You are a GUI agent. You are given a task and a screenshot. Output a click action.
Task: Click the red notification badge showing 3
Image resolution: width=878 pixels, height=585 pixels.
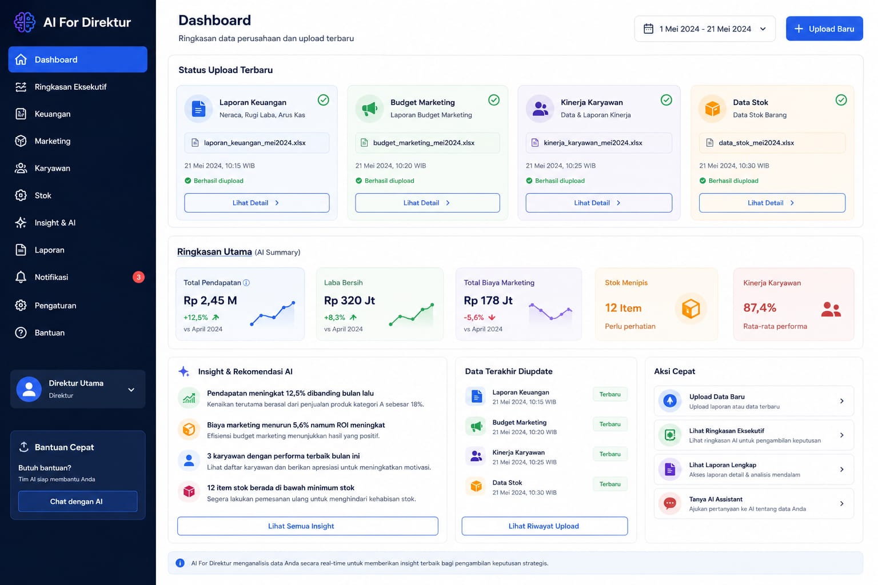138,277
